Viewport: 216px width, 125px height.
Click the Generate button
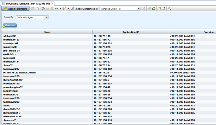pyautogui.click(x=10, y=25)
